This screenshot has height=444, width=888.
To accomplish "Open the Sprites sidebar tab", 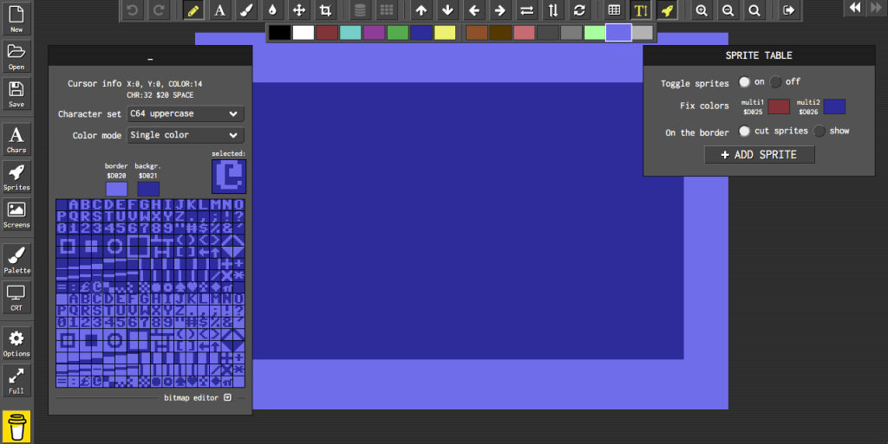I will click(16, 177).
